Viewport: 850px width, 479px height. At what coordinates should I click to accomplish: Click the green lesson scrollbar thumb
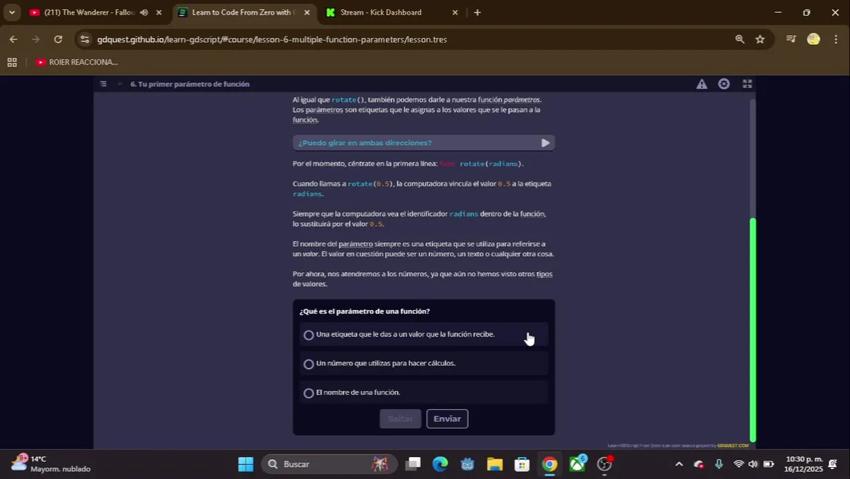[753, 329]
